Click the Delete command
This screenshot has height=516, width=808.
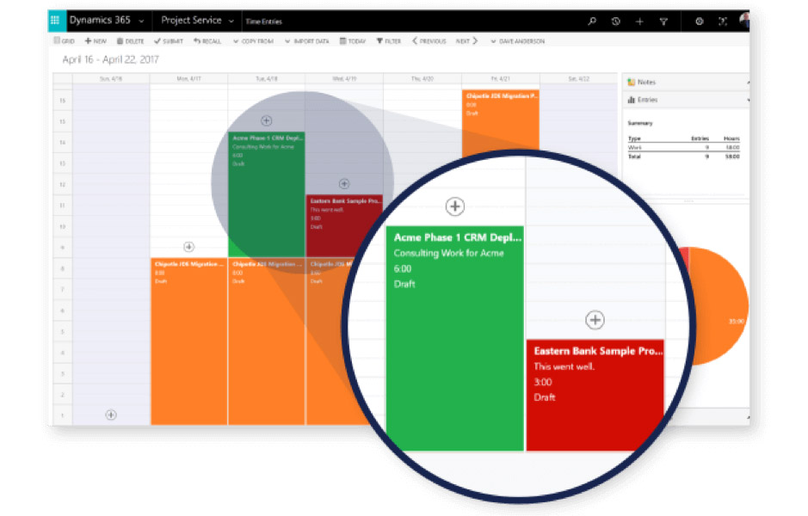(131, 41)
